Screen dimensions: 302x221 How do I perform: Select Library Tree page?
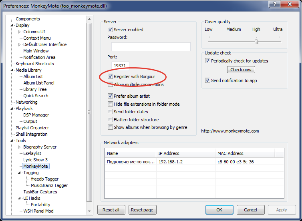coord(35,89)
